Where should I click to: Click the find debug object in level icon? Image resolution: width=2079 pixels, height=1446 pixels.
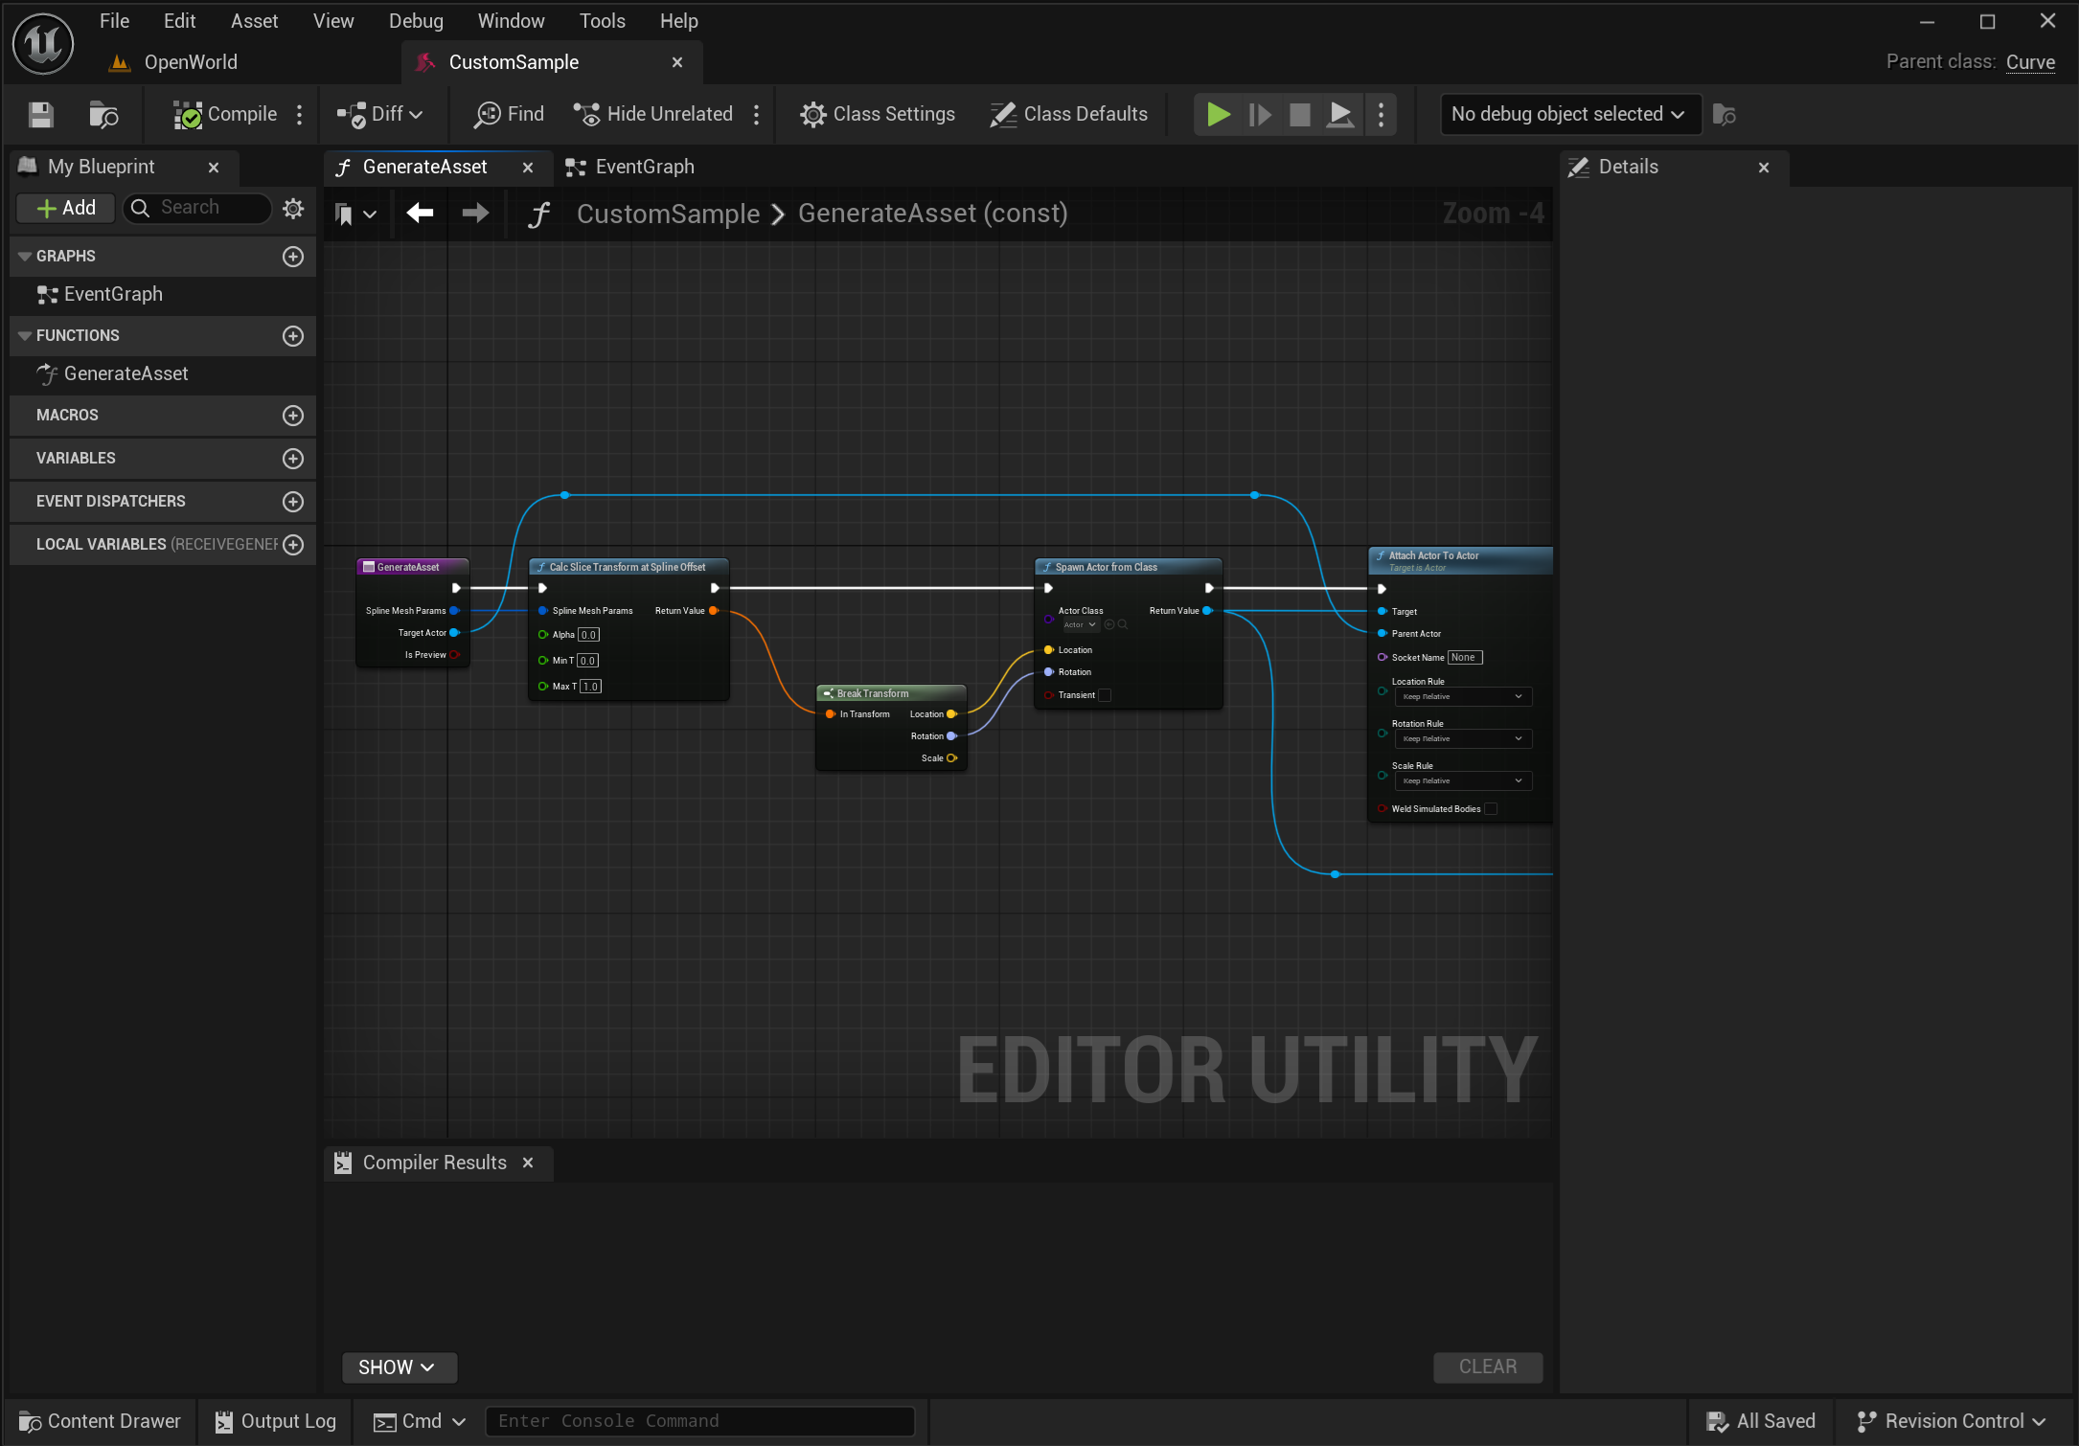pyautogui.click(x=1725, y=115)
